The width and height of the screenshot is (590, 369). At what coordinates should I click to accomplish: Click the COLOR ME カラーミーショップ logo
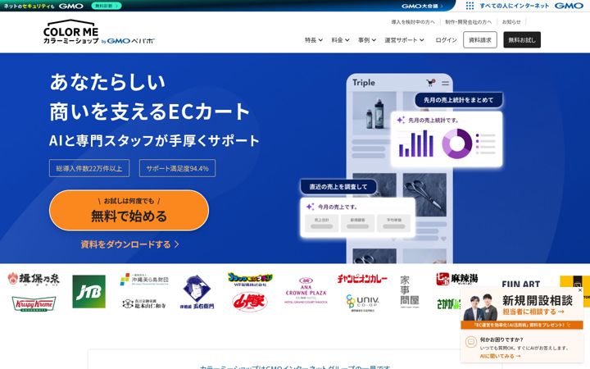tap(70, 32)
